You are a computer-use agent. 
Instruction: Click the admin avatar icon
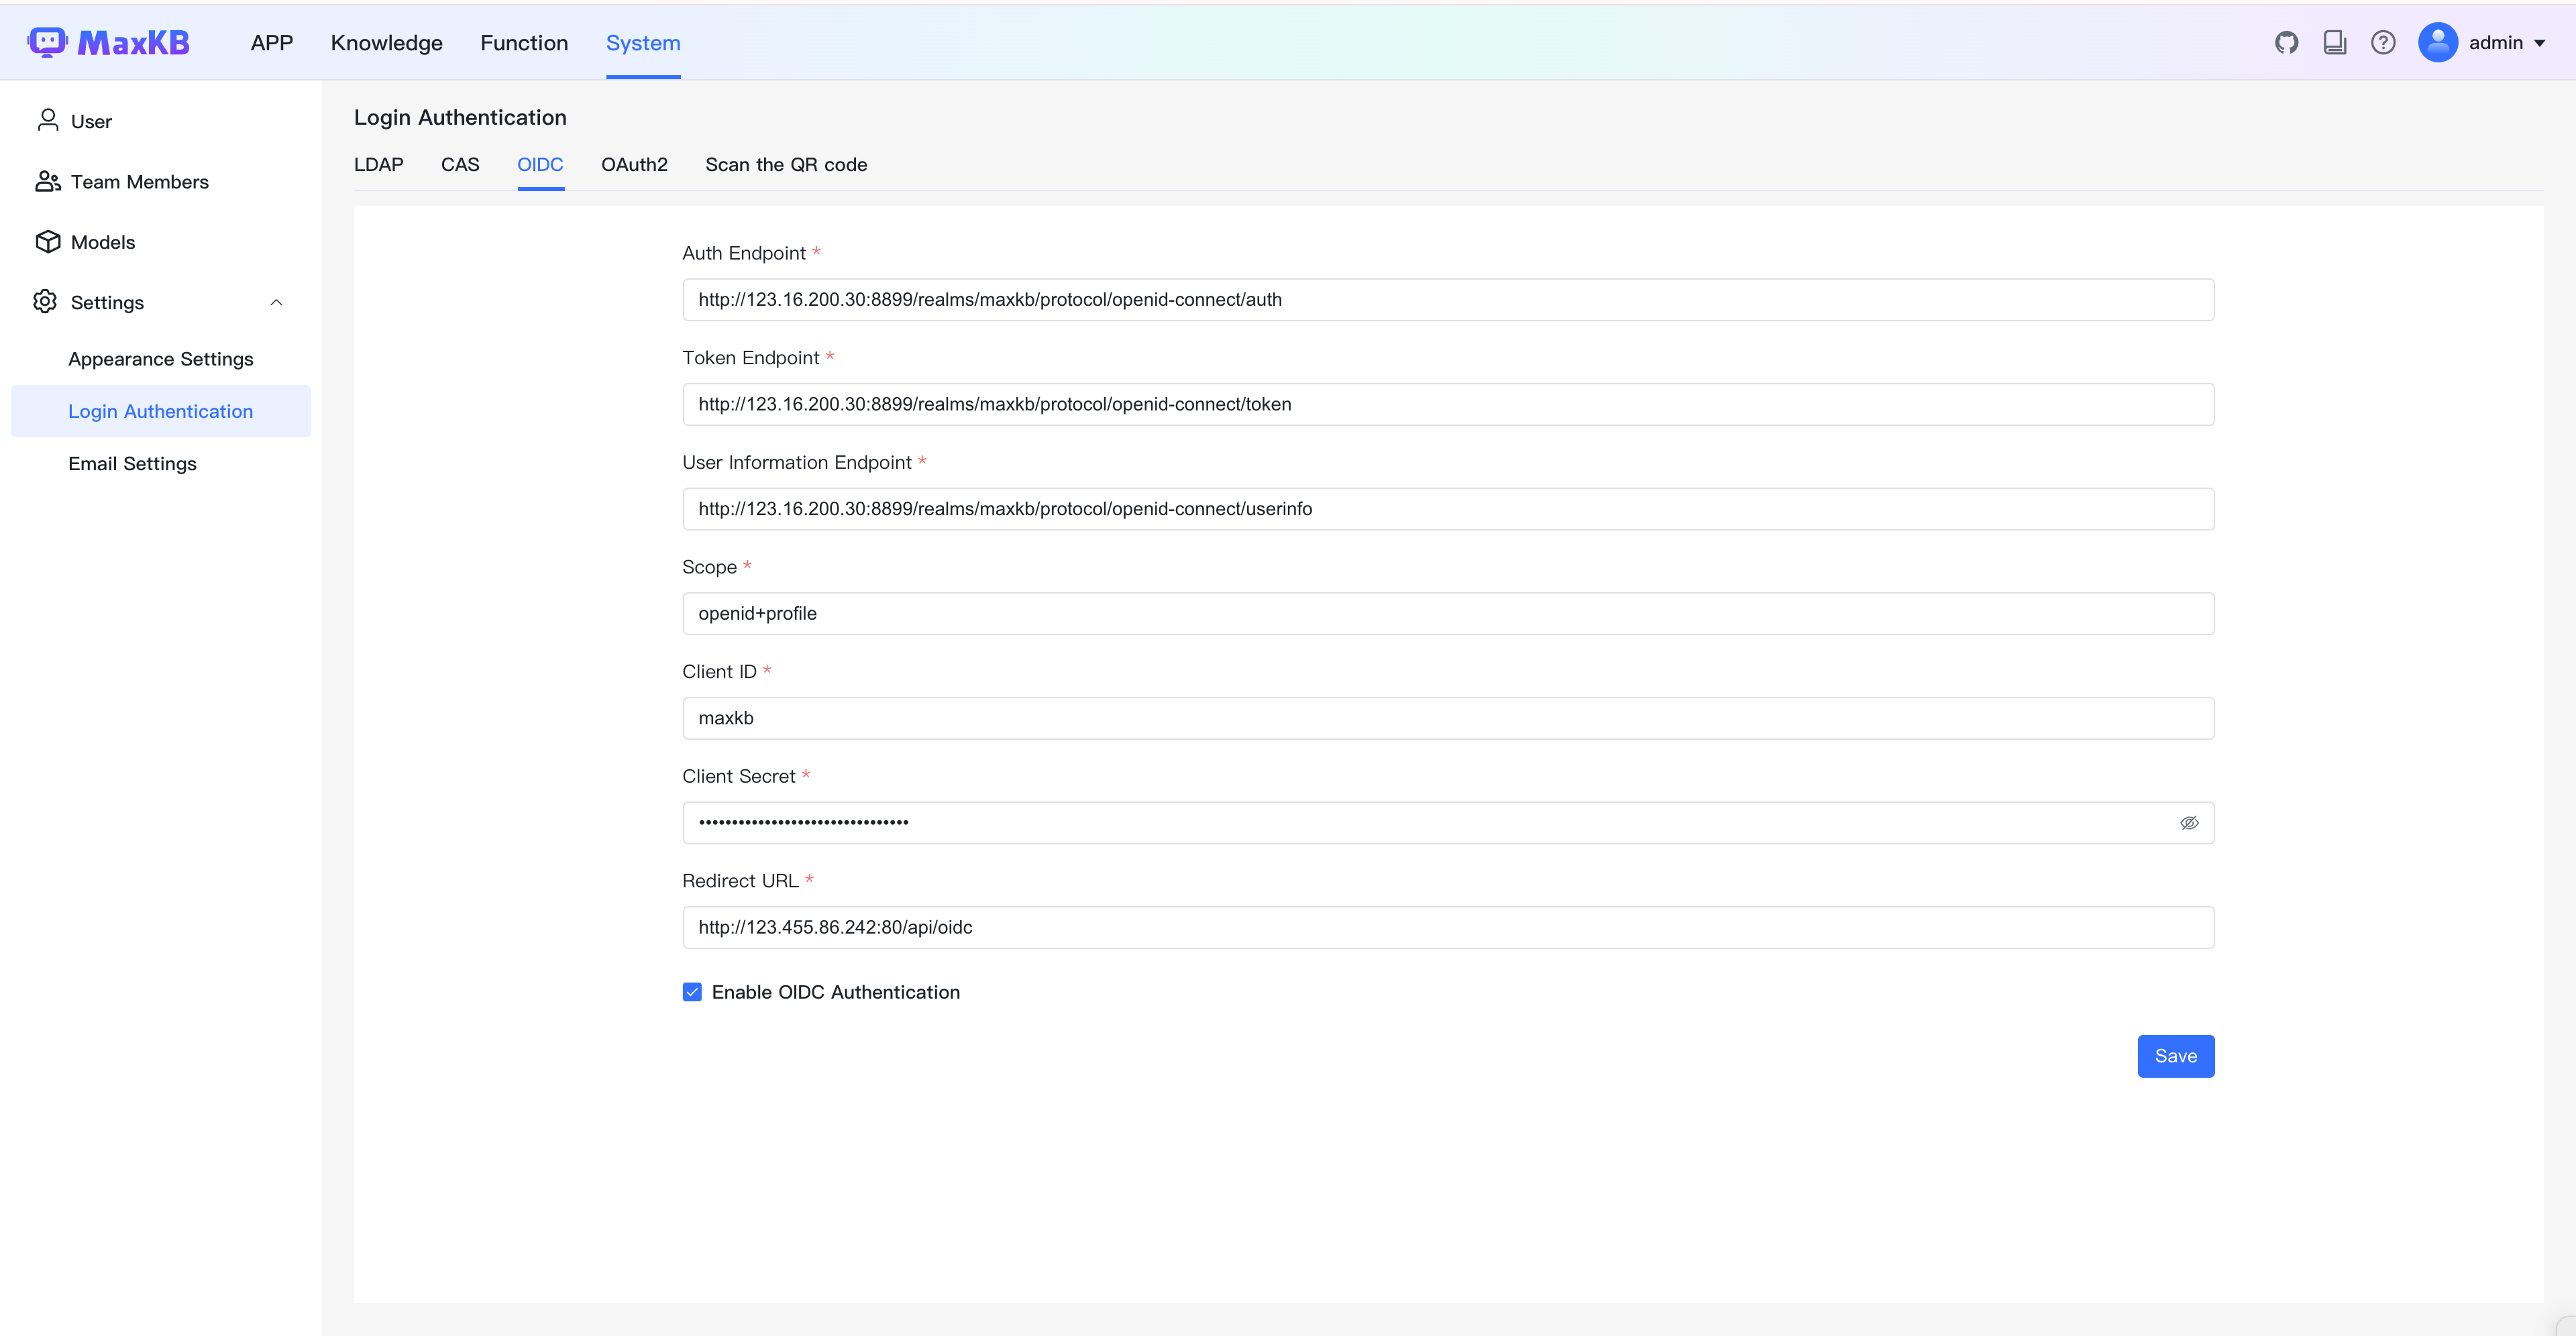[2438, 42]
